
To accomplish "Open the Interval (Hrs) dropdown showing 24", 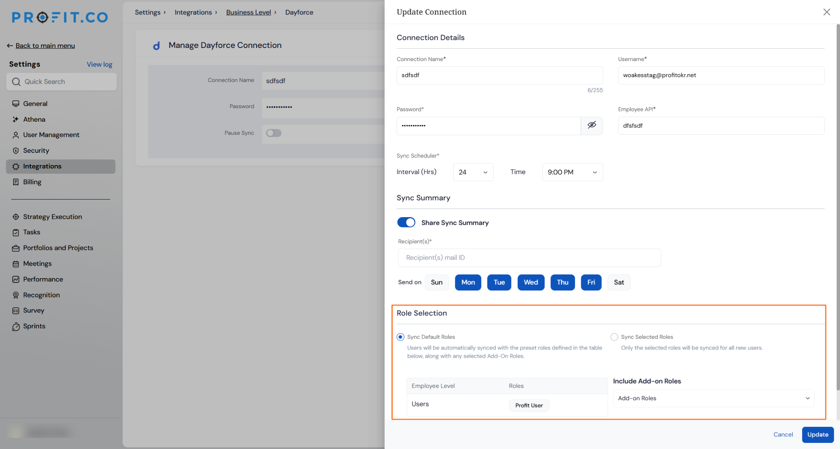I will click(473, 172).
